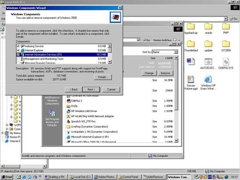Viewport: 240px width, 180px height.
Task: Open the PHP folder
Action: coord(226,27)
